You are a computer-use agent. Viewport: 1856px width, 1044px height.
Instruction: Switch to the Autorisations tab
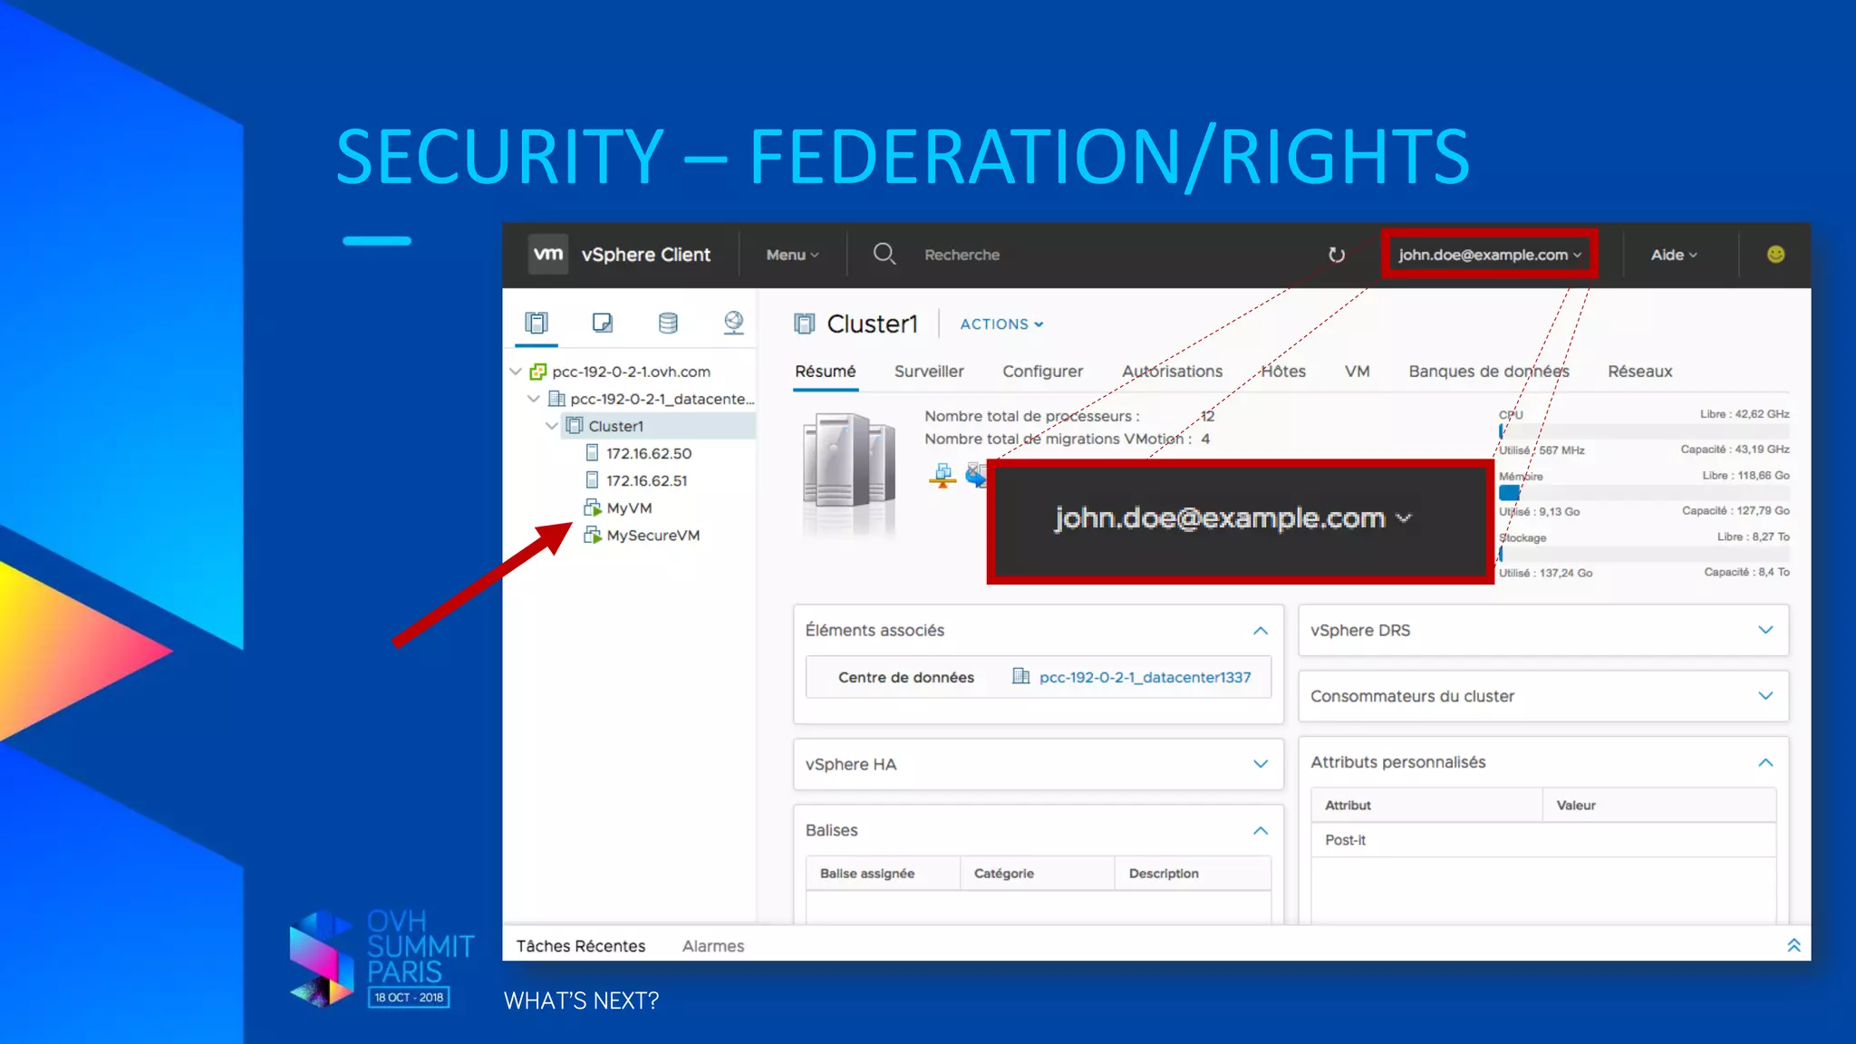click(x=1172, y=372)
